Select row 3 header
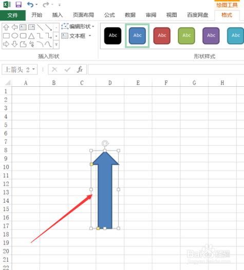244x270 pixels. click(x=6, y=108)
